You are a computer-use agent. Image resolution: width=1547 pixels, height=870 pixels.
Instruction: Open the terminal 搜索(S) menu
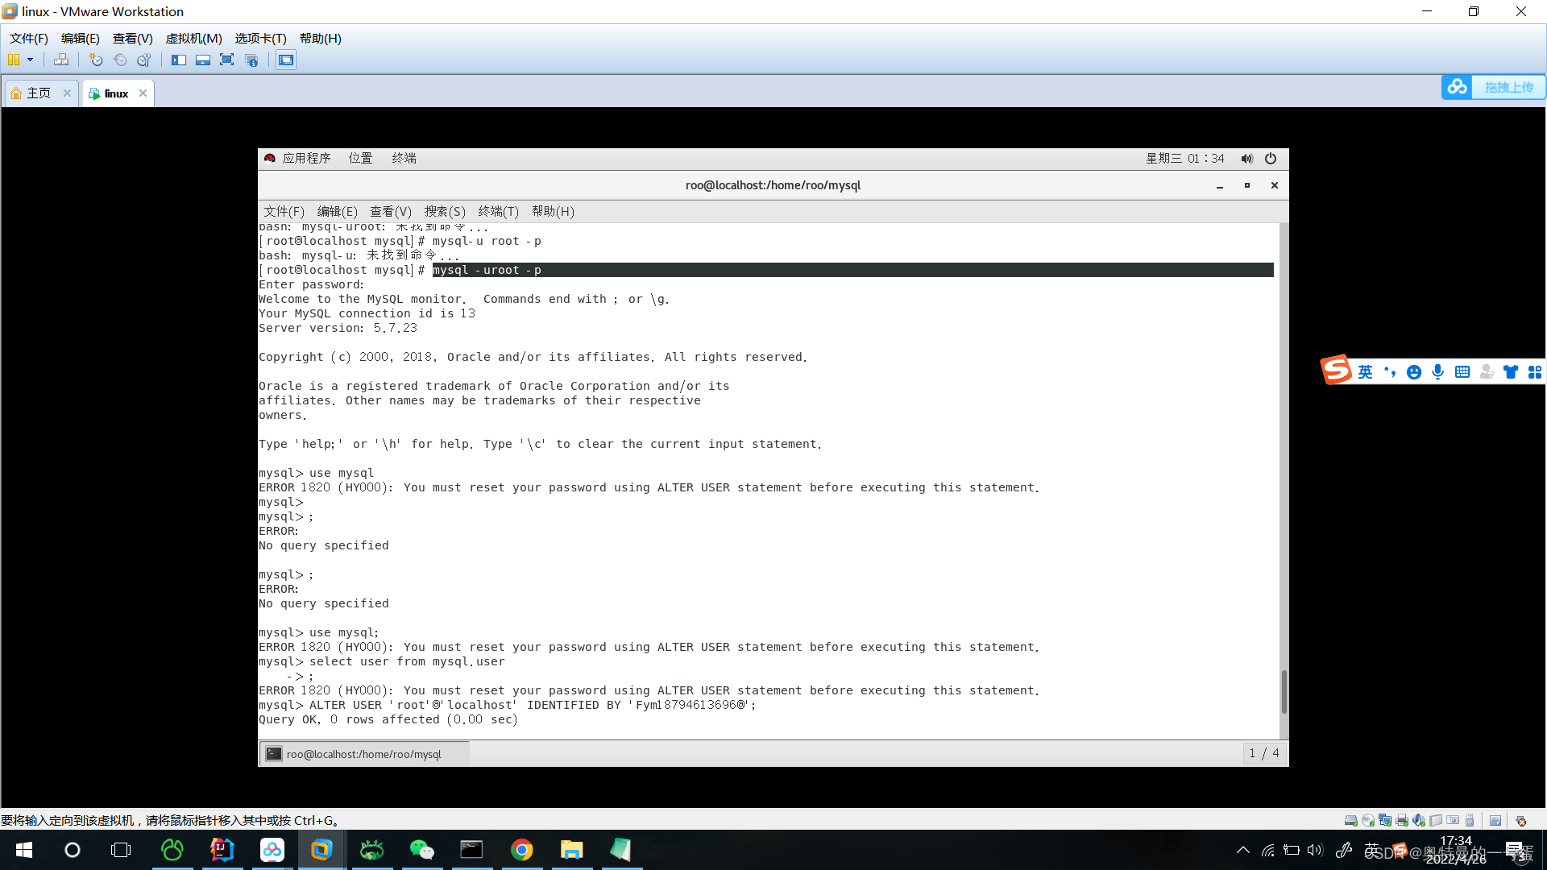click(x=445, y=211)
